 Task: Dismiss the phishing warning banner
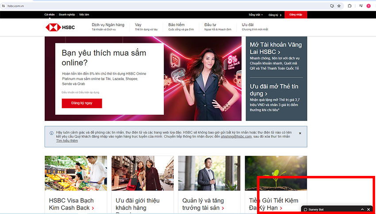pyautogui.click(x=300, y=133)
